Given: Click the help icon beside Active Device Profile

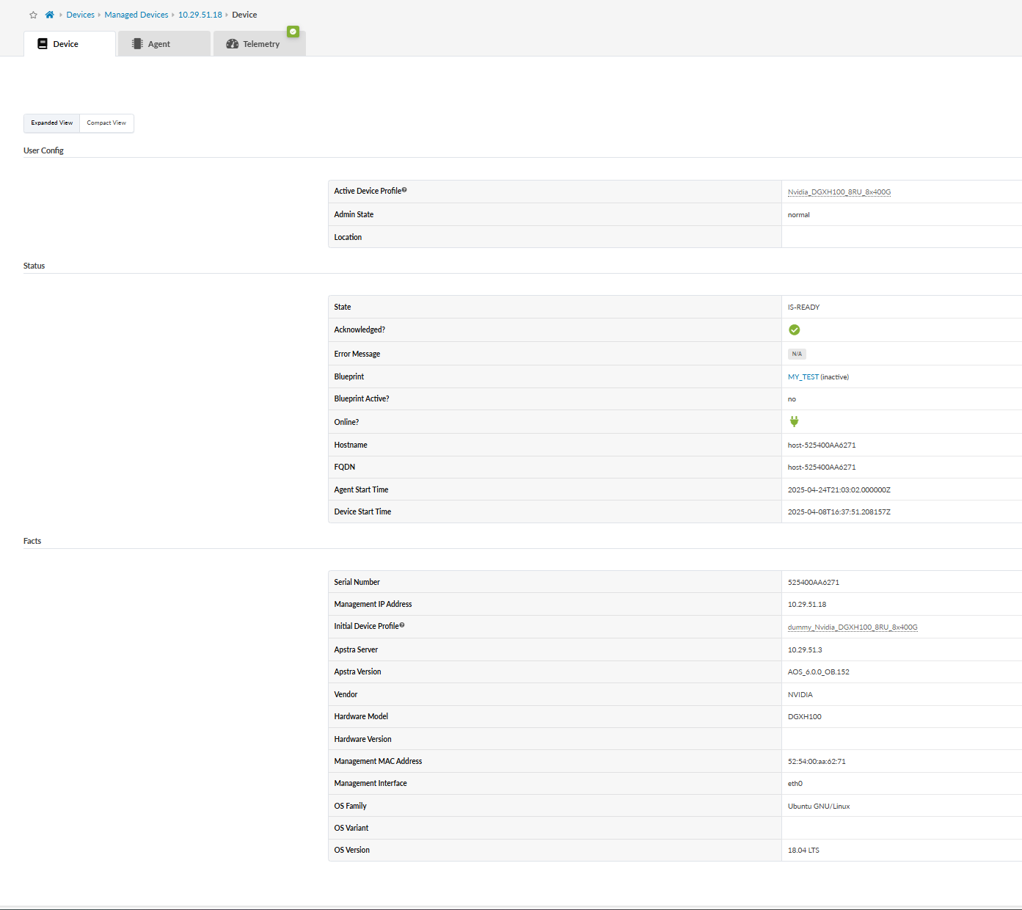Looking at the screenshot, I should pyautogui.click(x=404, y=190).
